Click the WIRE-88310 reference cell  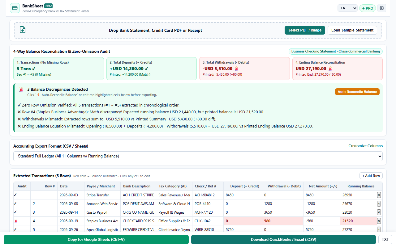[x=208, y=229]
